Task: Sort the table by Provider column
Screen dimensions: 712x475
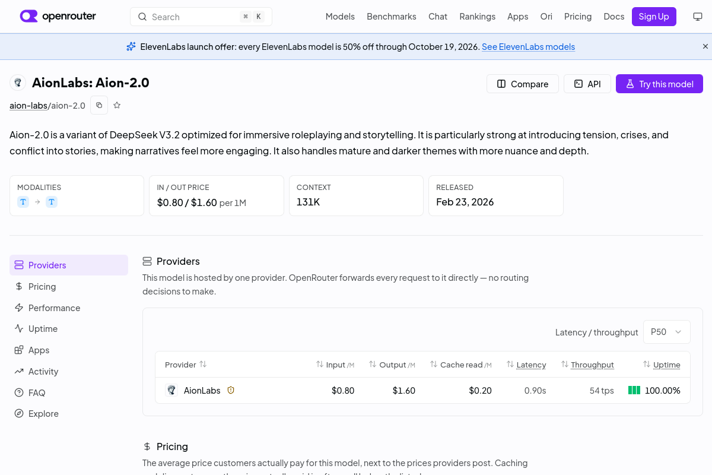Action: (186, 365)
